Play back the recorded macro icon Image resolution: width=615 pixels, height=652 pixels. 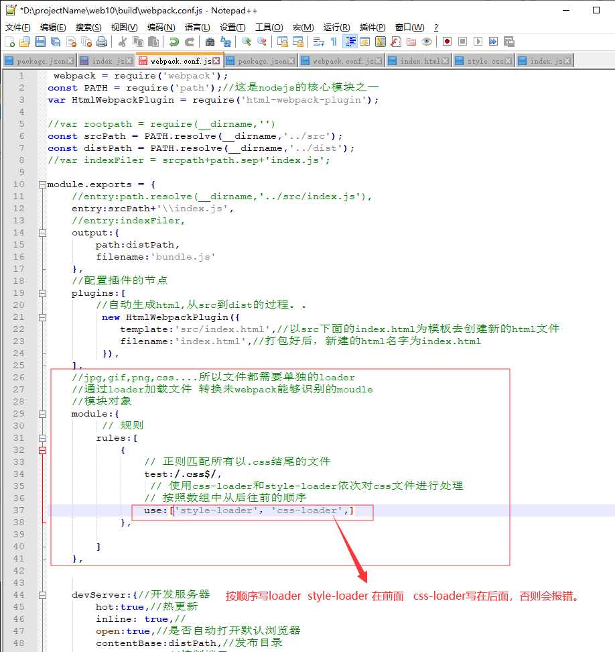click(478, 42)
